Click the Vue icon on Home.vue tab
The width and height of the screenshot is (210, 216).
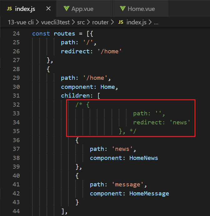[x=123, y=8]
